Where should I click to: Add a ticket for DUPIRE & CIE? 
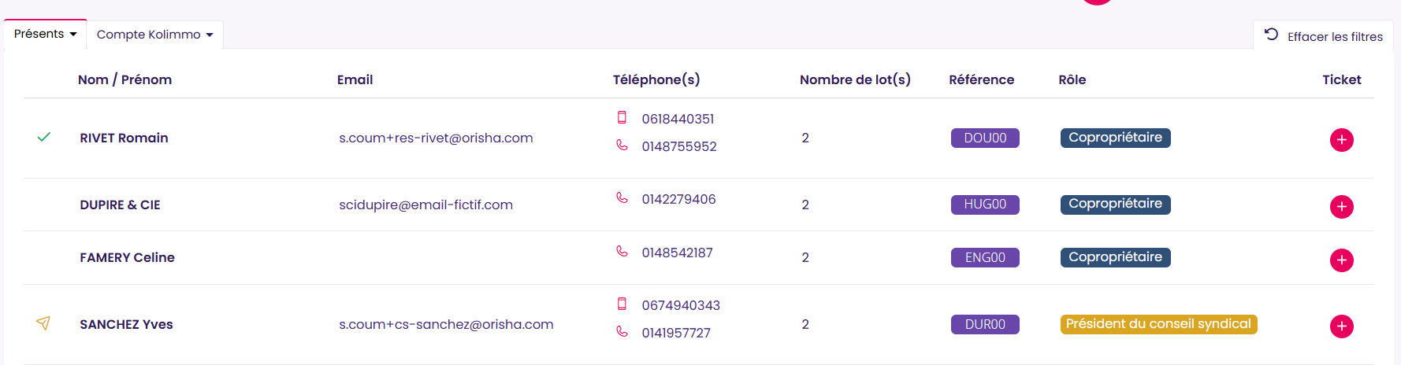pyautogui.click(x=1341, y=207)
